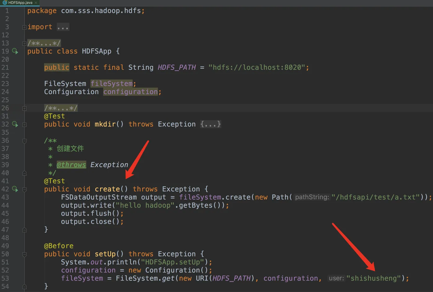
Task: Click the @Test annotation above mkdir
Action: [x=54, y=116]
